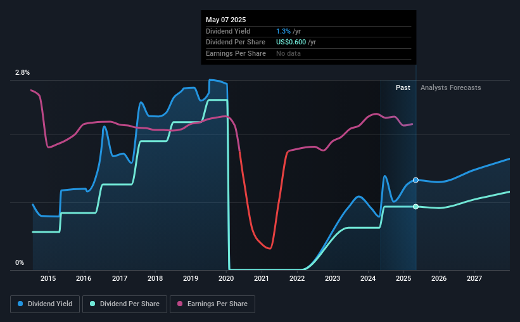
Task: Click the Dividend Per Share tooltip row label
Action: click(236, 42)
